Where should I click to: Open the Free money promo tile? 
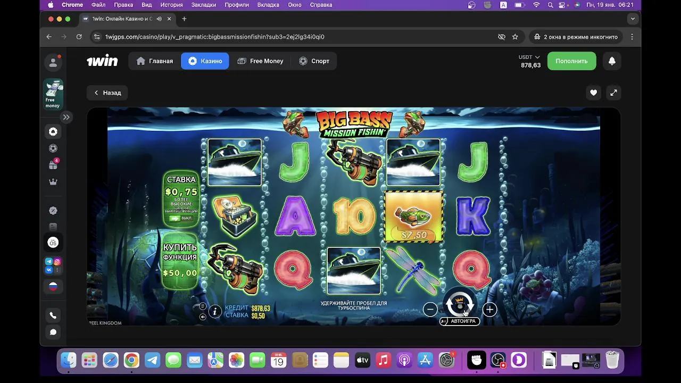[x=53, y=94]
